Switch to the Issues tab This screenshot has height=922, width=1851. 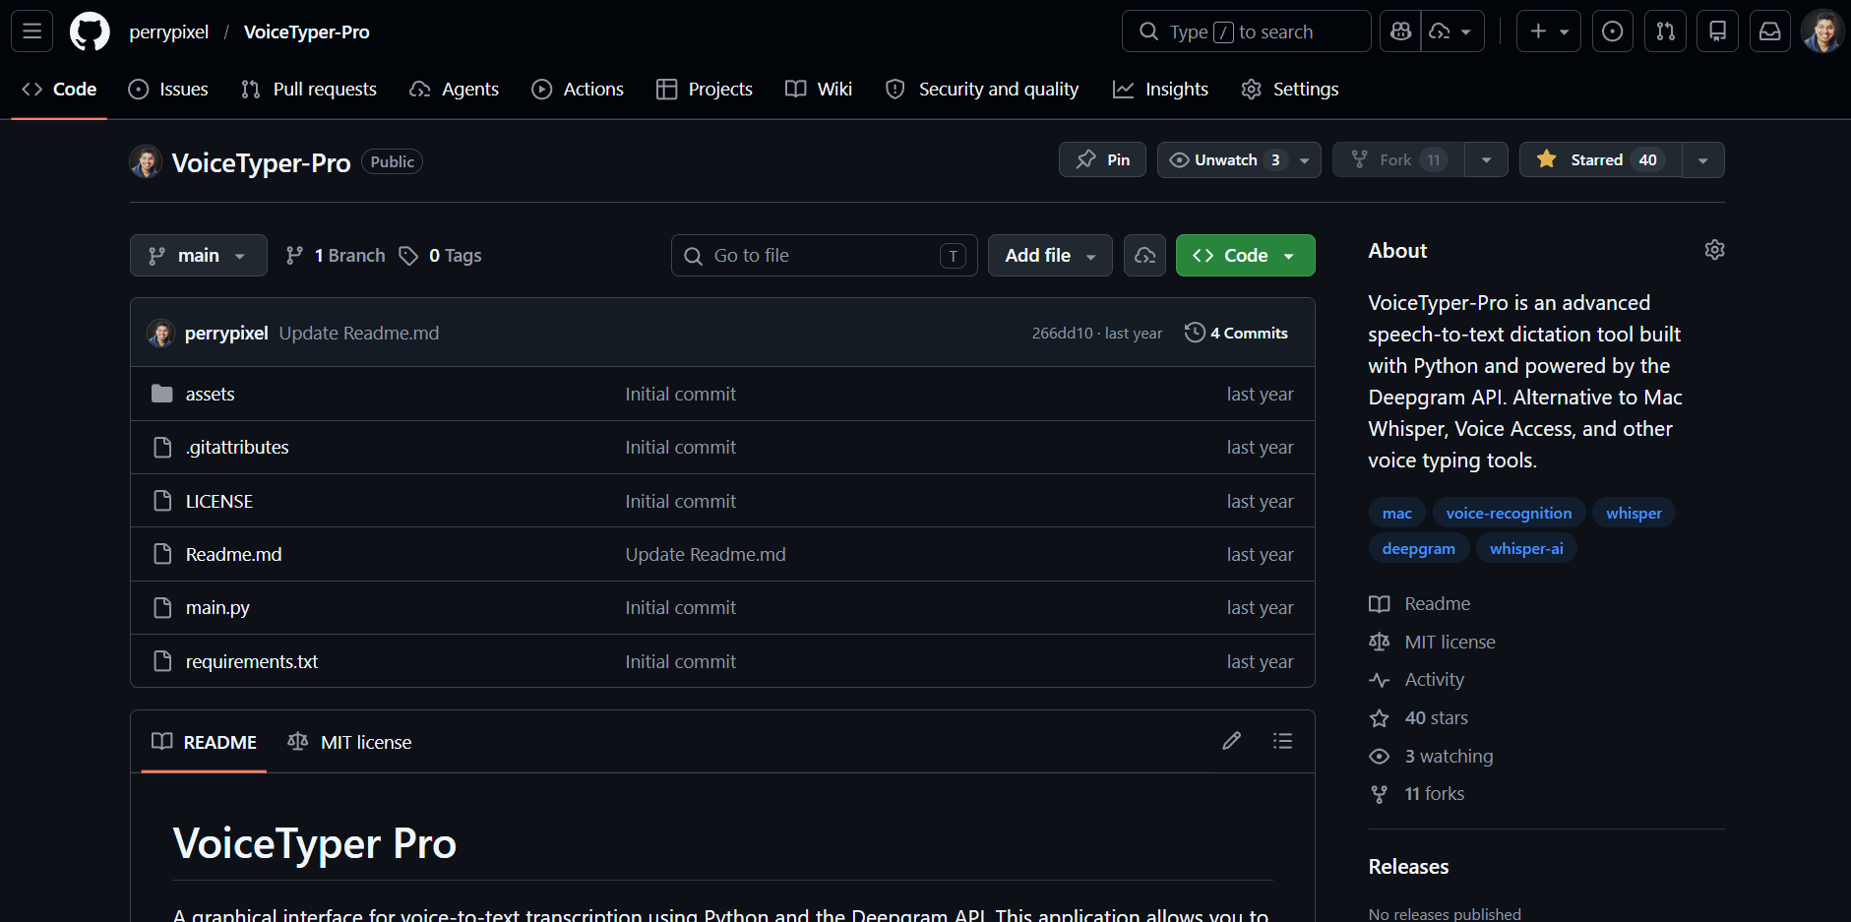[168, 90]
